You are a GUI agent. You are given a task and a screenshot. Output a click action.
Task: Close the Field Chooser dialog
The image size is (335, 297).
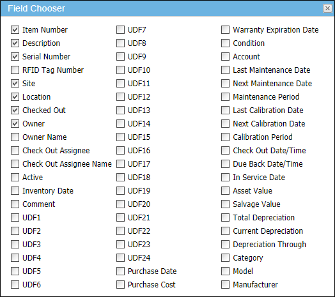(x=327, y=8)
